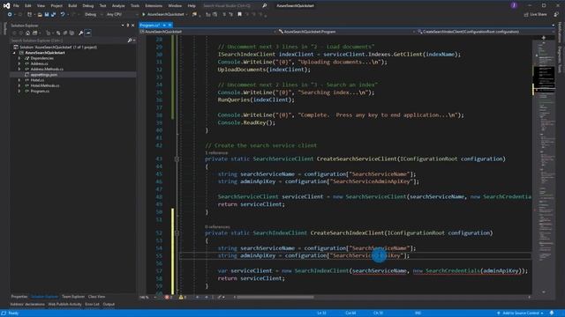Click '1 reference' CodeLens above CreateSearchServiceClient
The image size is (565, 317).
[x=216, y=152]
